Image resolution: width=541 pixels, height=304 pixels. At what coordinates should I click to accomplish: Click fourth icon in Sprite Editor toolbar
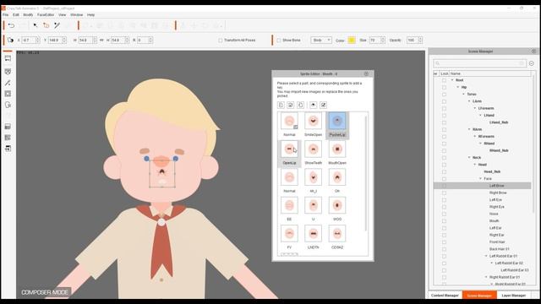pyautogui.click(x=314, y=105)
